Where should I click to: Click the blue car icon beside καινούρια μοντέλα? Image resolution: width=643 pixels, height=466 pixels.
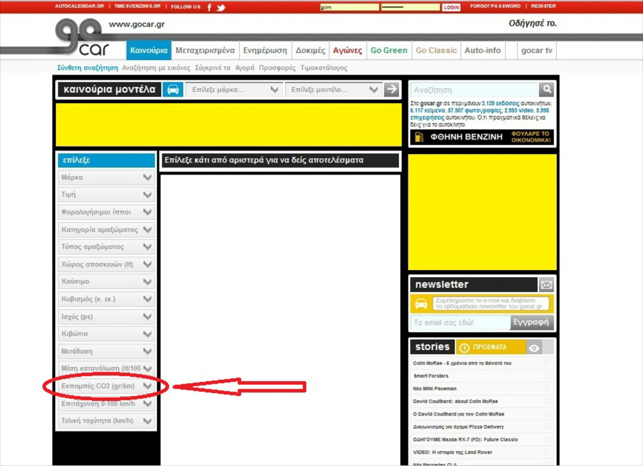click(x=173, y=89)
